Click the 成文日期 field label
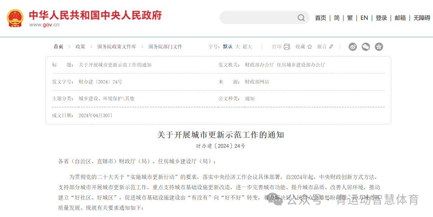433x217 pixels. pyautogui.click(x=63, y=115)
